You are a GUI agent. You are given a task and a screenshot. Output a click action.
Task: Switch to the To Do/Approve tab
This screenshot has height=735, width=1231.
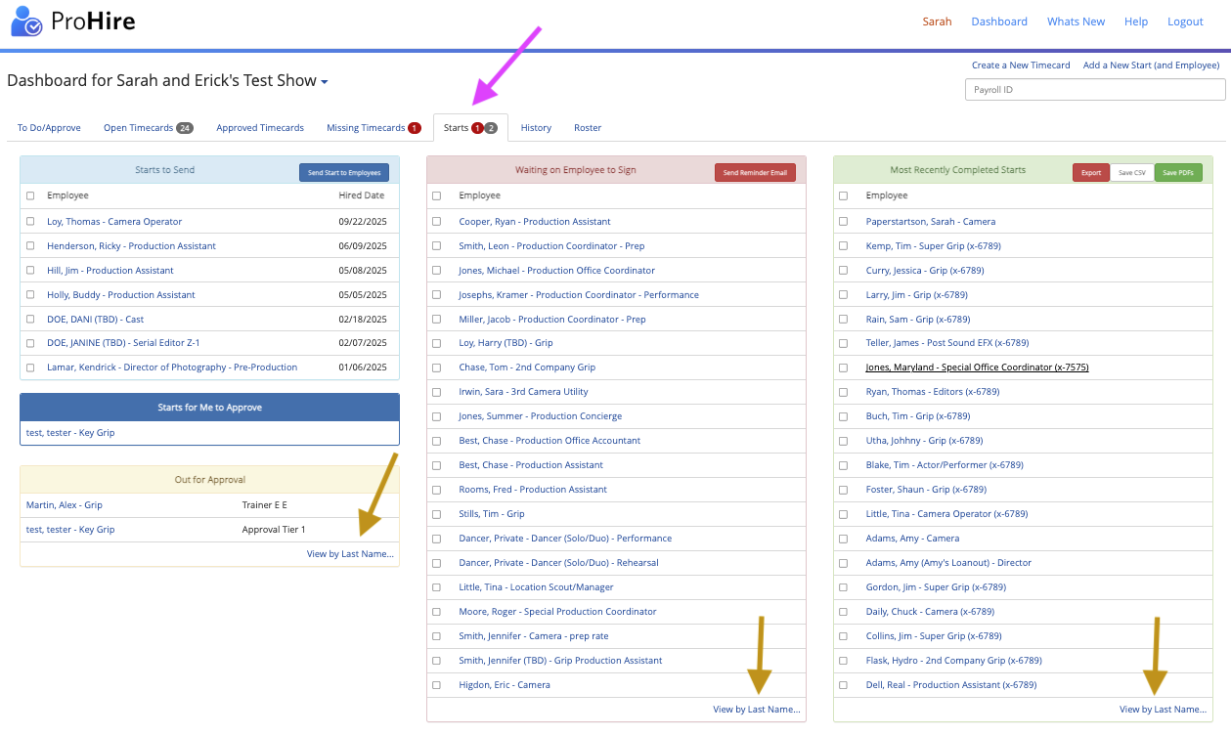click(x=49, y=128)
